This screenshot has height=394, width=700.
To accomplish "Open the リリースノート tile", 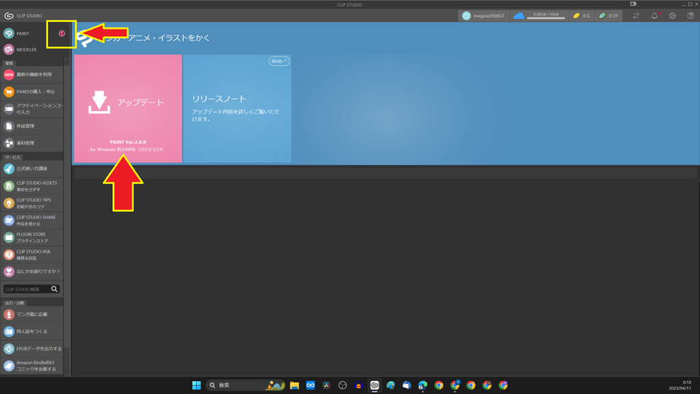I will pos(237,109).
